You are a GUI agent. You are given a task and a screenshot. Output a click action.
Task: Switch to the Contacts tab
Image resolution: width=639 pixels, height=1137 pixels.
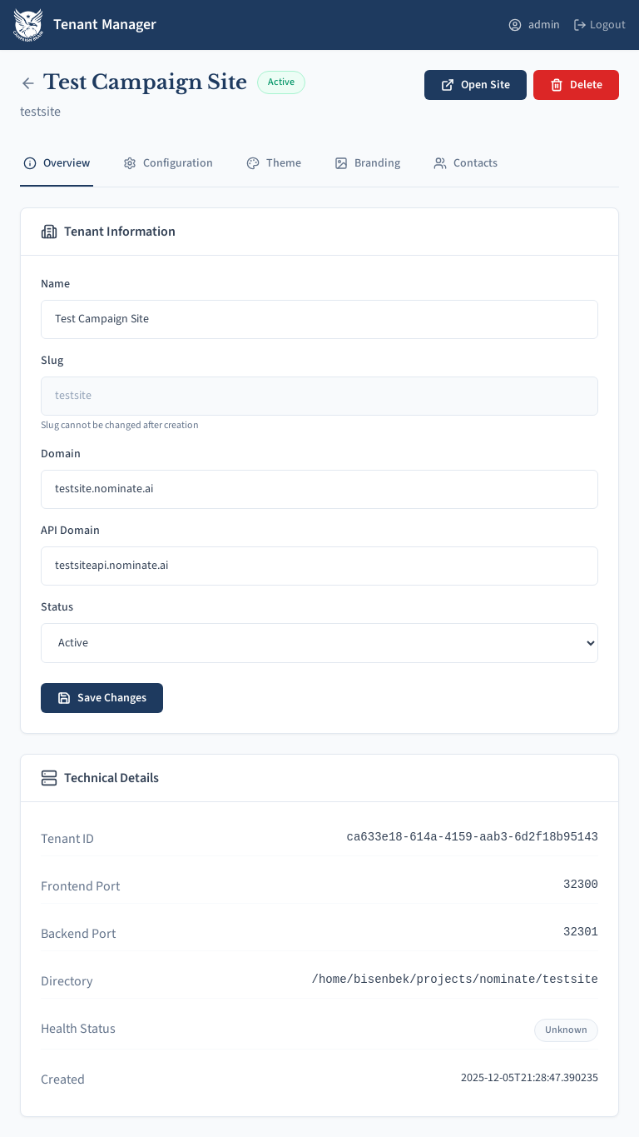465,163
